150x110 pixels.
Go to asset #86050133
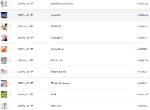pyautogui.click(x=142, y=38)
